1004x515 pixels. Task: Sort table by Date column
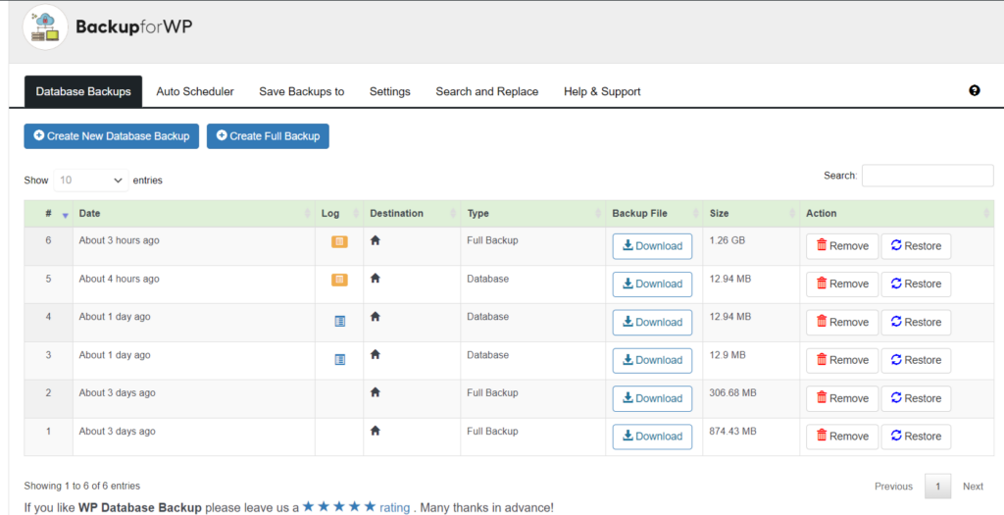point(194,213)
